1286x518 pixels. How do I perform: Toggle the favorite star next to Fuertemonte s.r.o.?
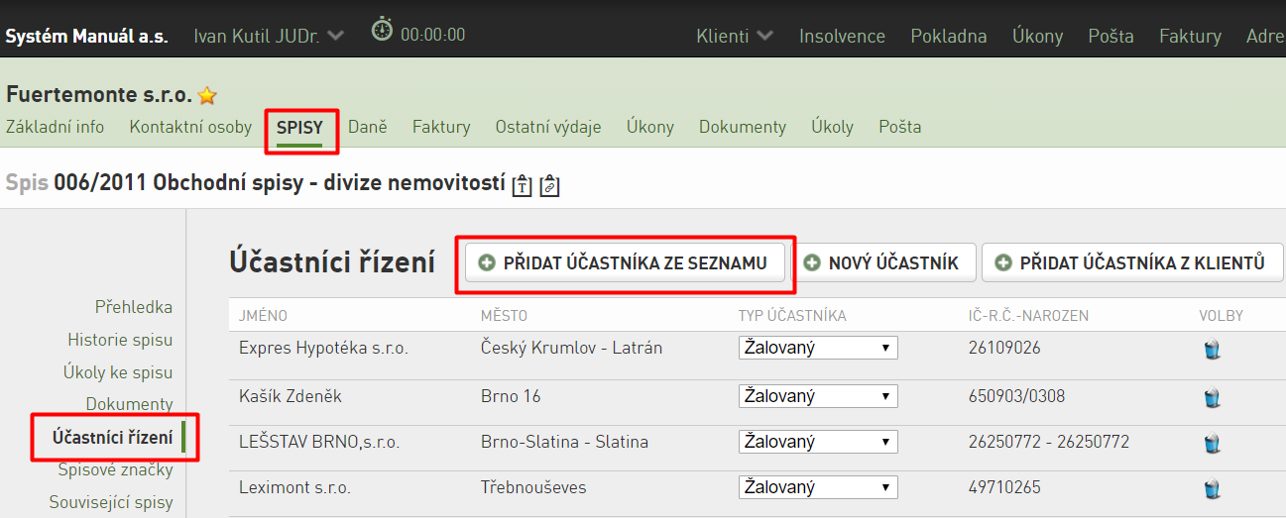click(x=207, y=96)
